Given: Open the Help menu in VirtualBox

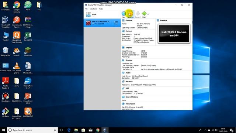Looking at the screenshot, I should [101, 9].
